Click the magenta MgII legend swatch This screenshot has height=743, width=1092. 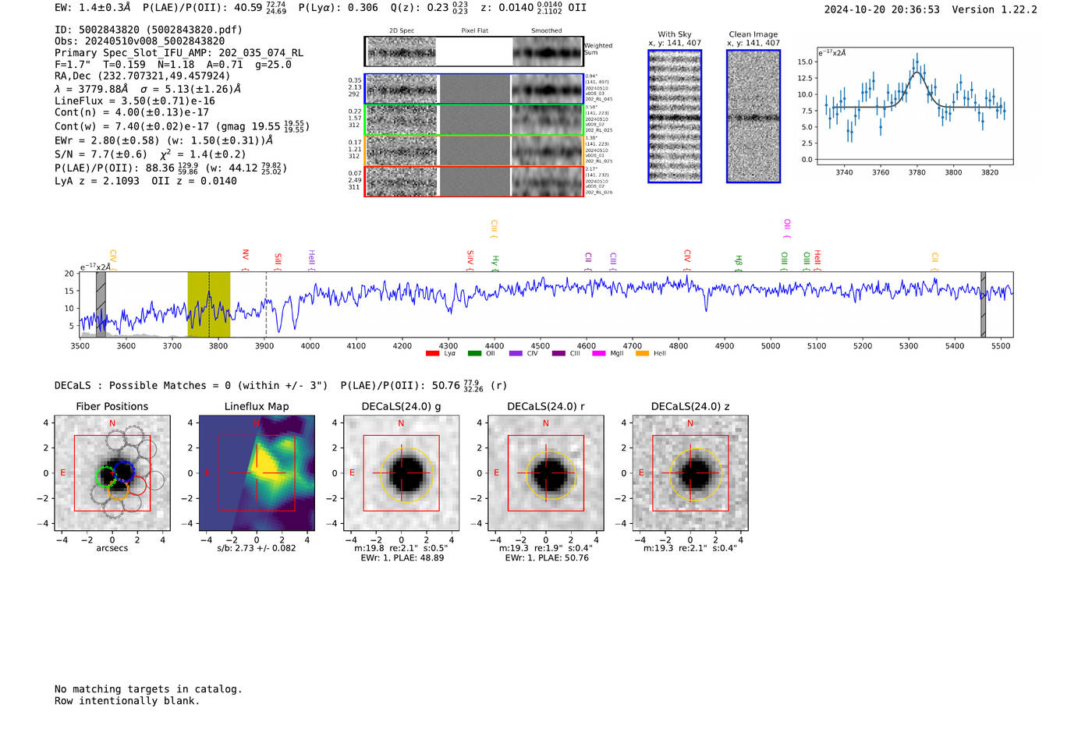click(599, 354)
